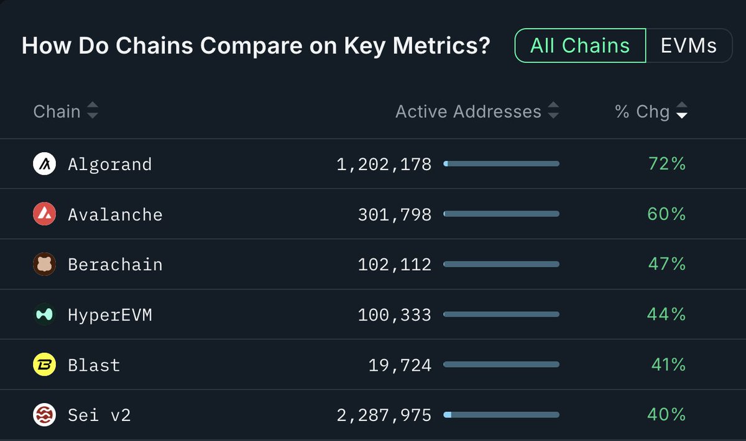
Task: Click the Sei v2 active addresses bar
Action: (501, 415)
